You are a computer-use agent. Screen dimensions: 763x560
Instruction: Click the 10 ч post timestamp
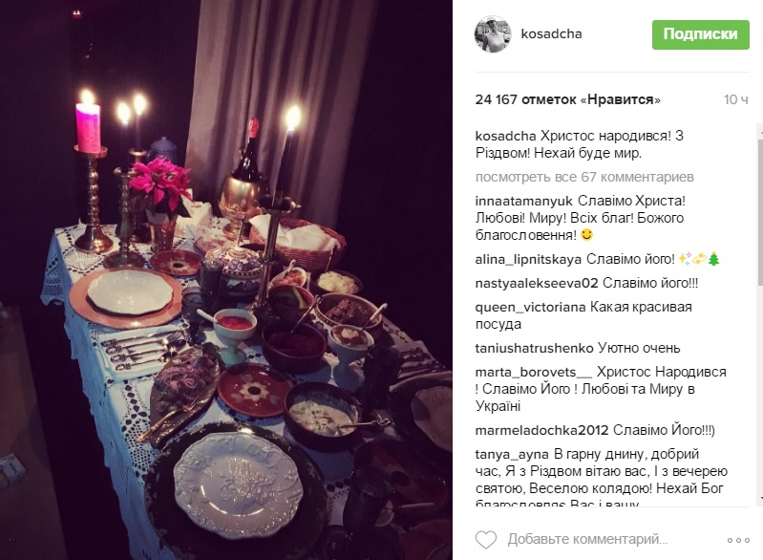[735, 99]
